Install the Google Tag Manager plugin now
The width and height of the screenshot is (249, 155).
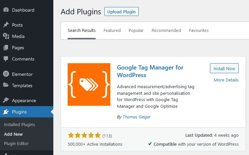224,68
